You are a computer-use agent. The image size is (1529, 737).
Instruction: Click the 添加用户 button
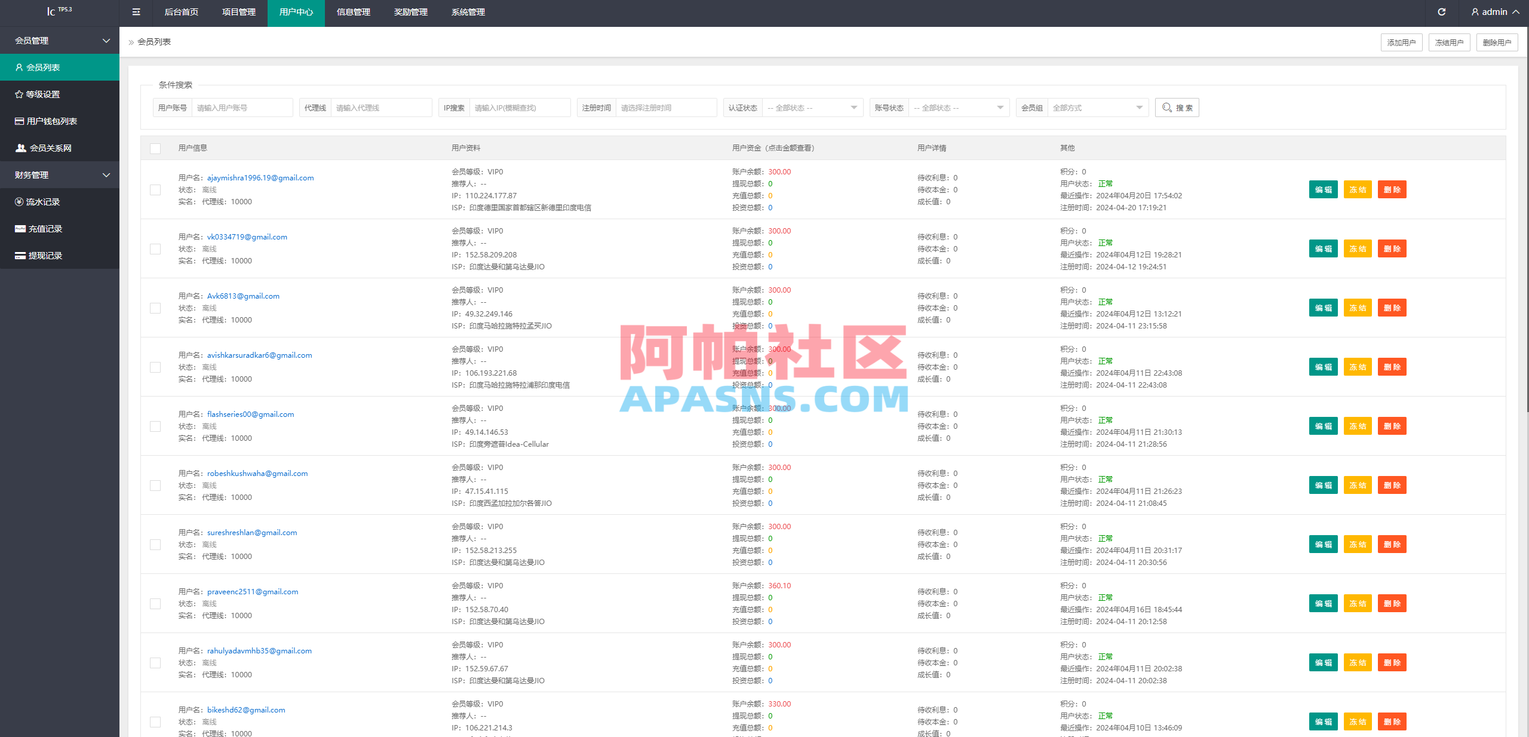pos(1401,42)
